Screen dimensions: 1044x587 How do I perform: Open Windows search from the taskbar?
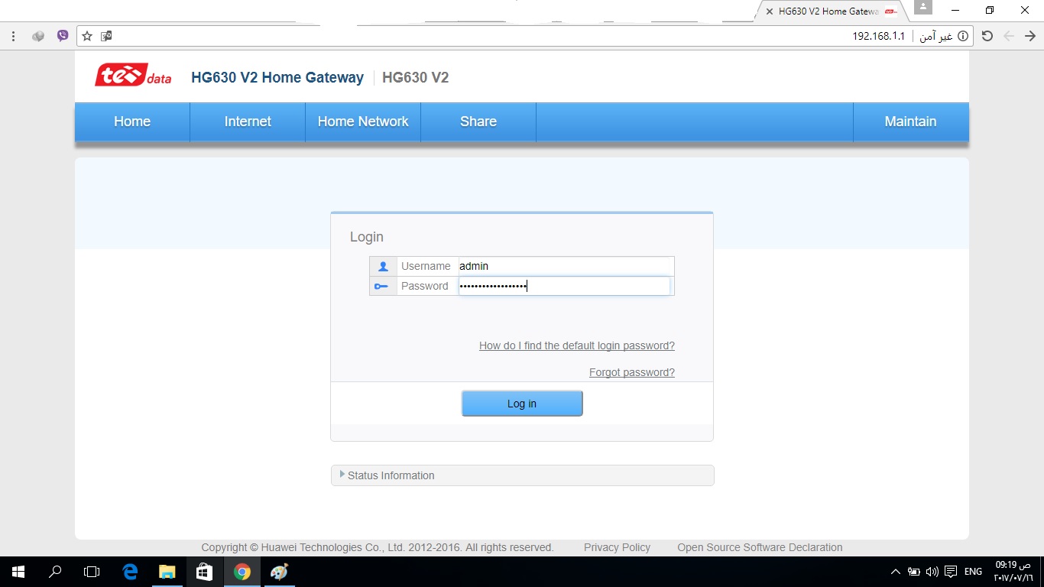click(55, 572)
